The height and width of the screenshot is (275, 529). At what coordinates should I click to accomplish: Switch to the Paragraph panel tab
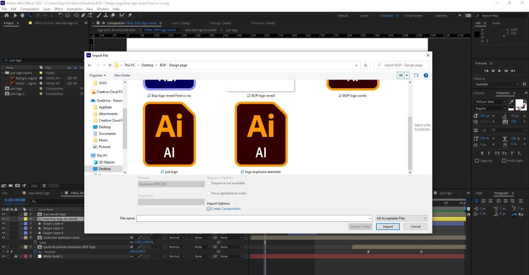(x=501, y=193)
